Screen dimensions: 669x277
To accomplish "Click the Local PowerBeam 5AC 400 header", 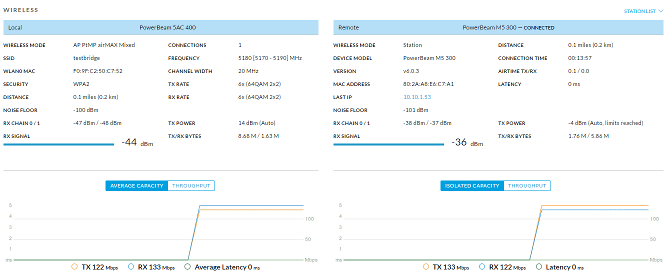I will pos(161,27).
